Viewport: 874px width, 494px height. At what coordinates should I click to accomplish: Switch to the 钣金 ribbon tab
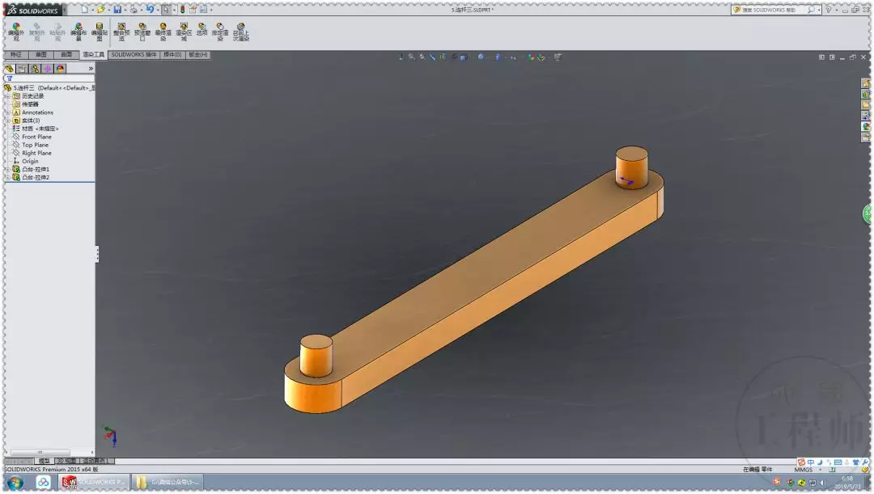point(198,55)
